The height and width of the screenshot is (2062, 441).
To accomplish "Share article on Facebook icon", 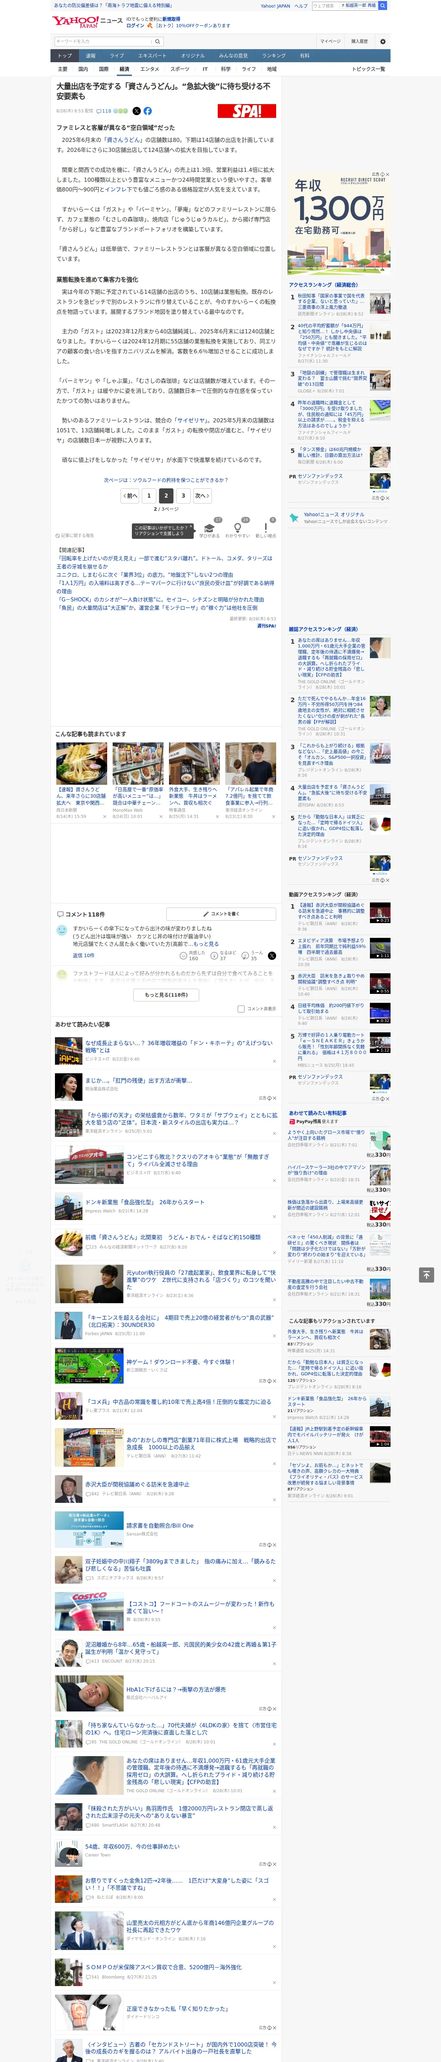I will pos(148,111).
